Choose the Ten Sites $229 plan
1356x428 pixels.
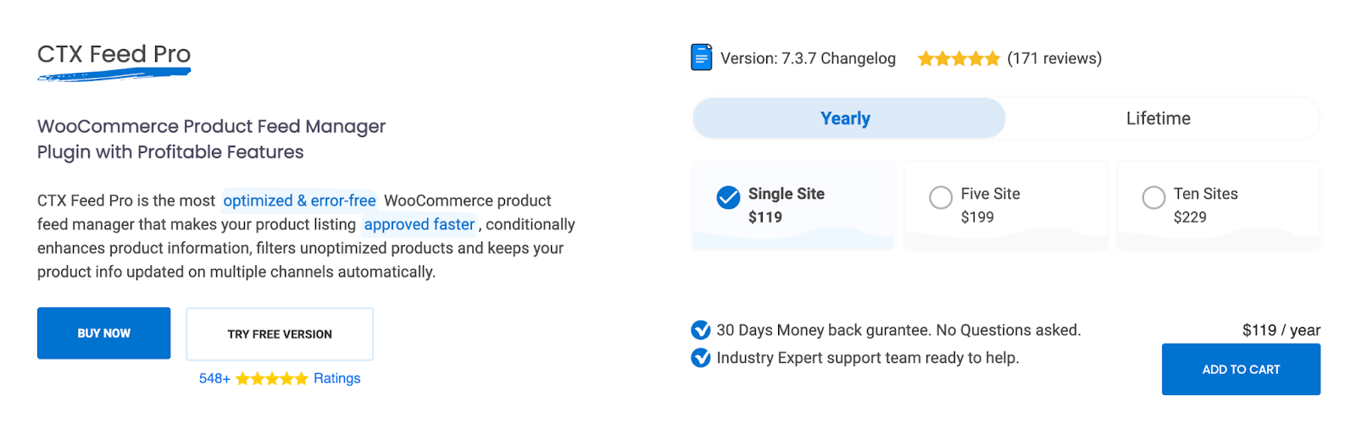pyautogui.click(x=1219, y=205)
